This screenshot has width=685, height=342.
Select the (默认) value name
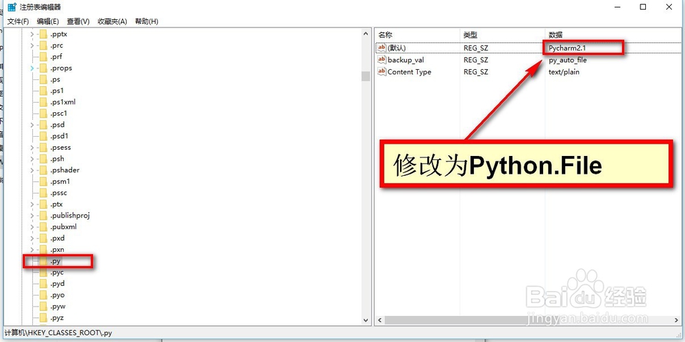[x=397, y=48]
